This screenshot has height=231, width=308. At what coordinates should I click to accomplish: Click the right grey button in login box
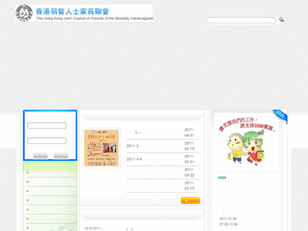tap(61, 156)
